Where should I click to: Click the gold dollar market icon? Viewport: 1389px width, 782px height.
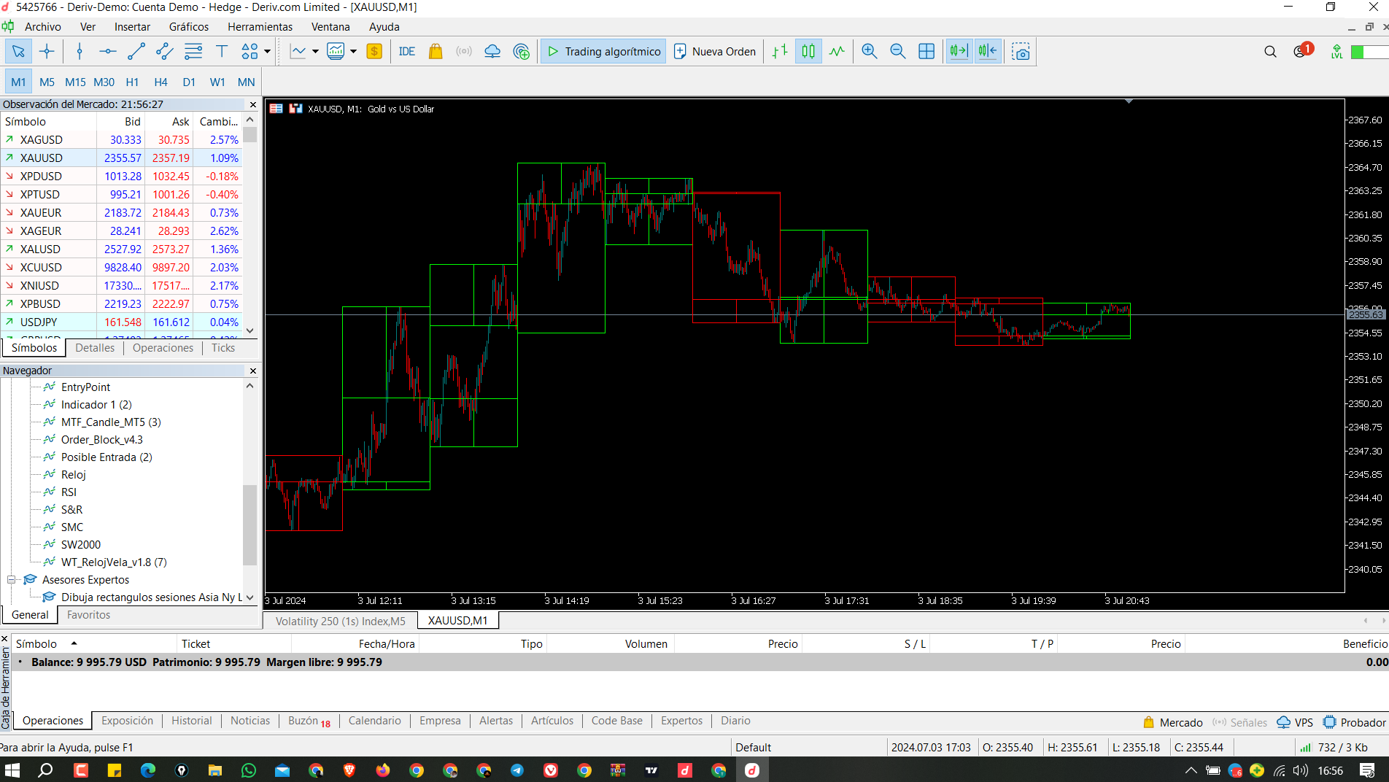[x=374, y=51]
